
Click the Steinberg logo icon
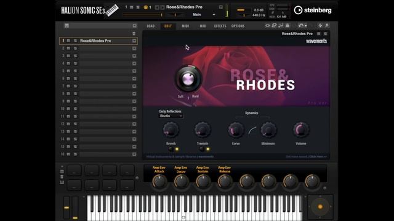tap(298, 10)
